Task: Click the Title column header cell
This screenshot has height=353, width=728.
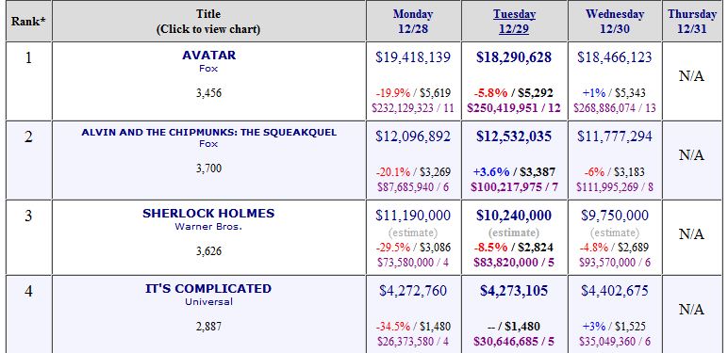Action: pos(208,22)
